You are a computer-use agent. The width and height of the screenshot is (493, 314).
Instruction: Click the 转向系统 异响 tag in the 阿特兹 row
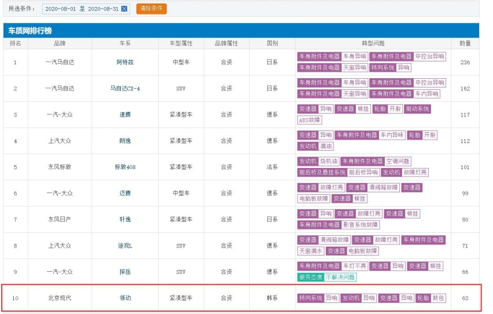click(390, 68)
